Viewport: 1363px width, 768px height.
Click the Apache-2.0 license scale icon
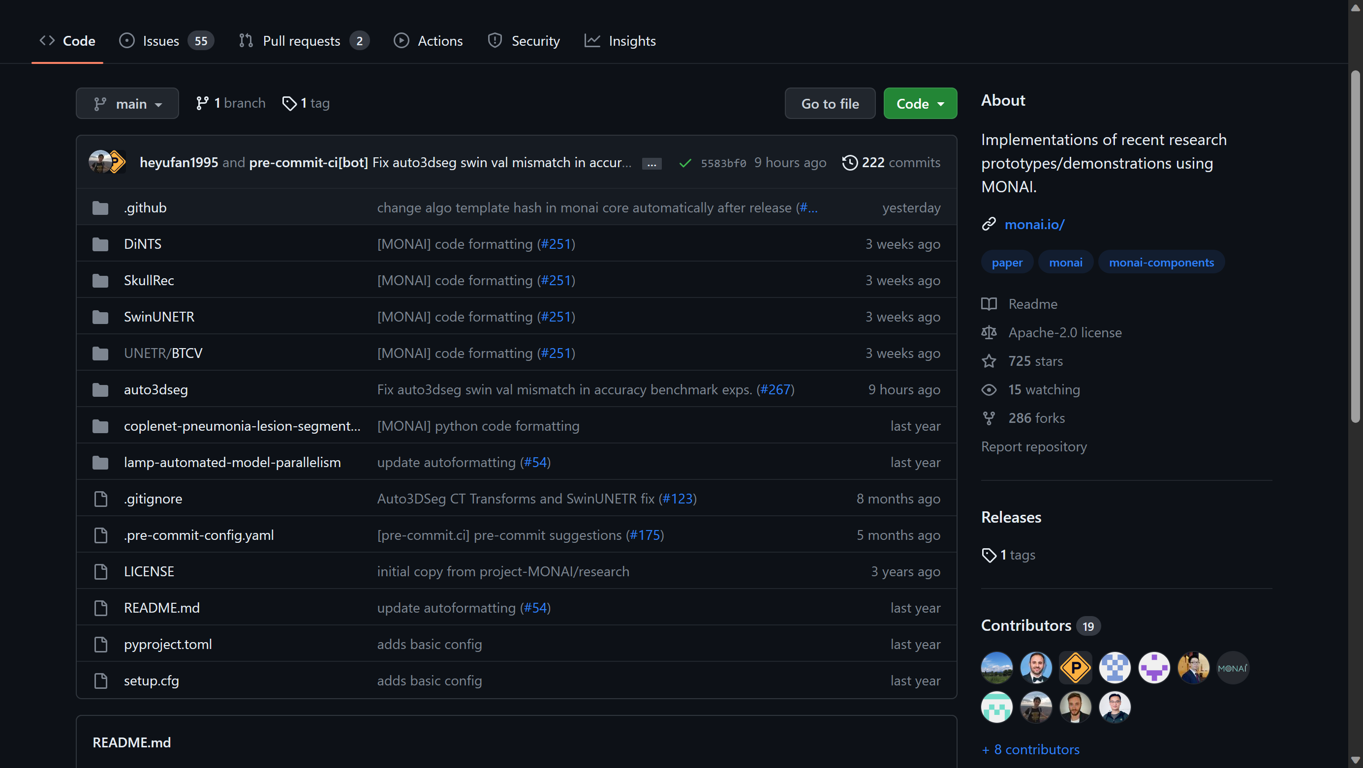(989, 332)
